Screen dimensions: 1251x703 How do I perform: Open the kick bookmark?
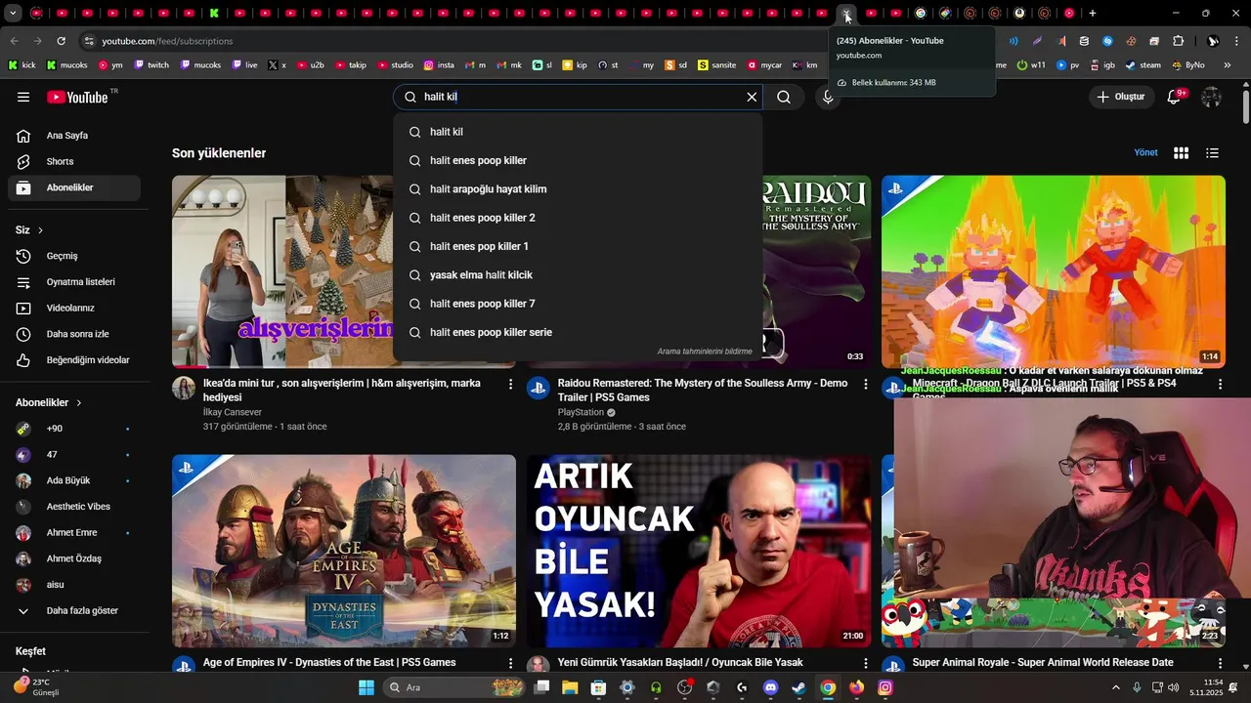[22, 65]
